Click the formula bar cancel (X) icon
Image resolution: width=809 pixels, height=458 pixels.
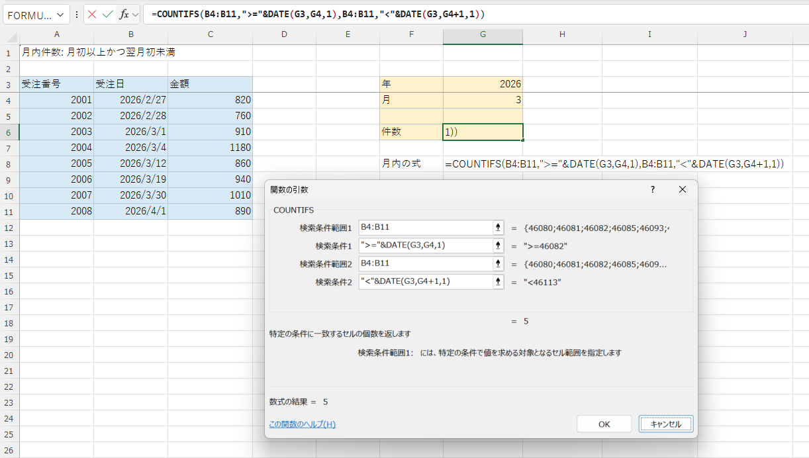[92, 15]
